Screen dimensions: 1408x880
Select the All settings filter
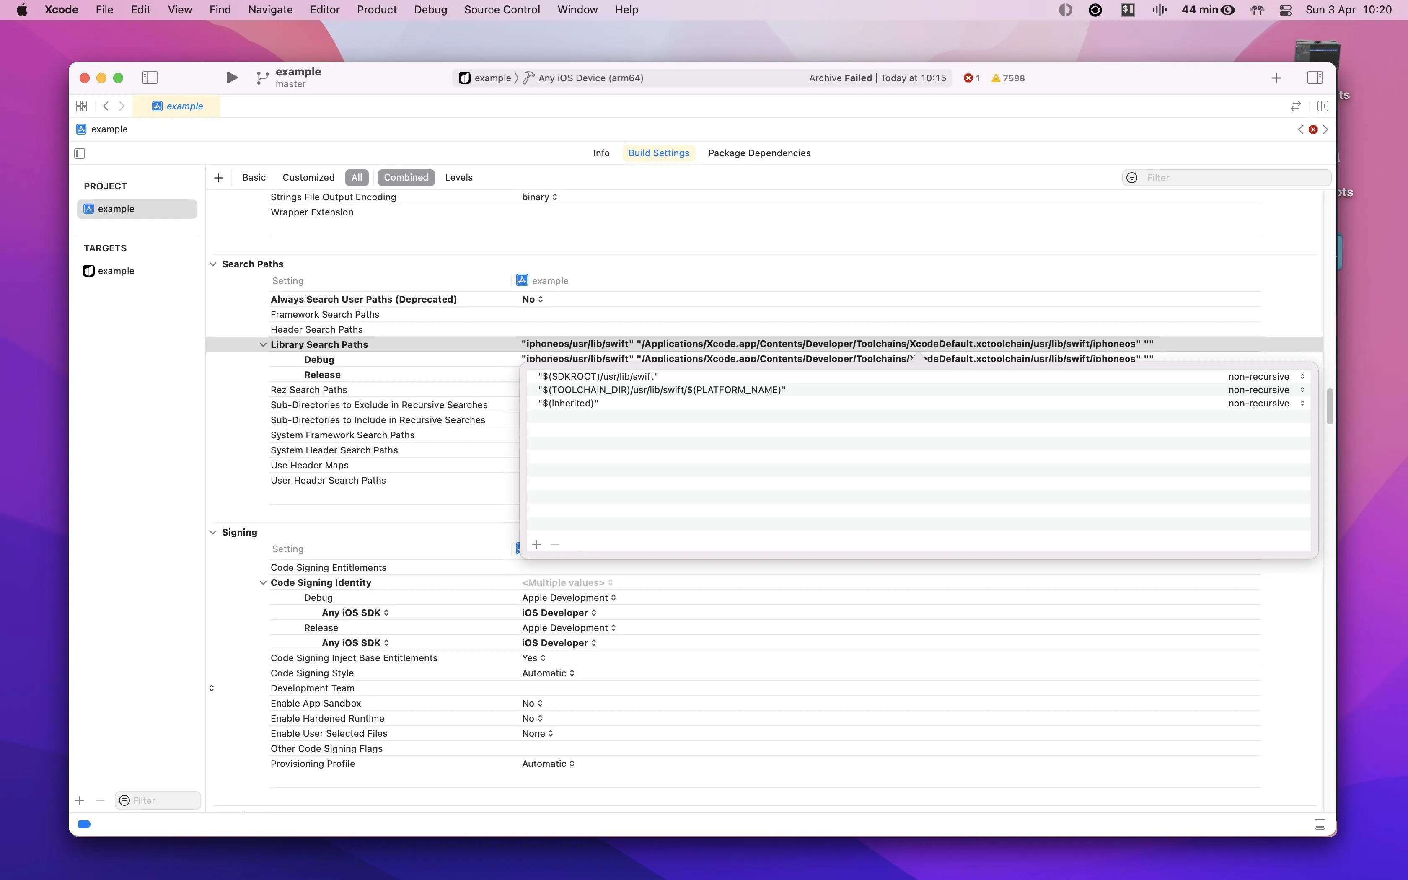point(356,178)
